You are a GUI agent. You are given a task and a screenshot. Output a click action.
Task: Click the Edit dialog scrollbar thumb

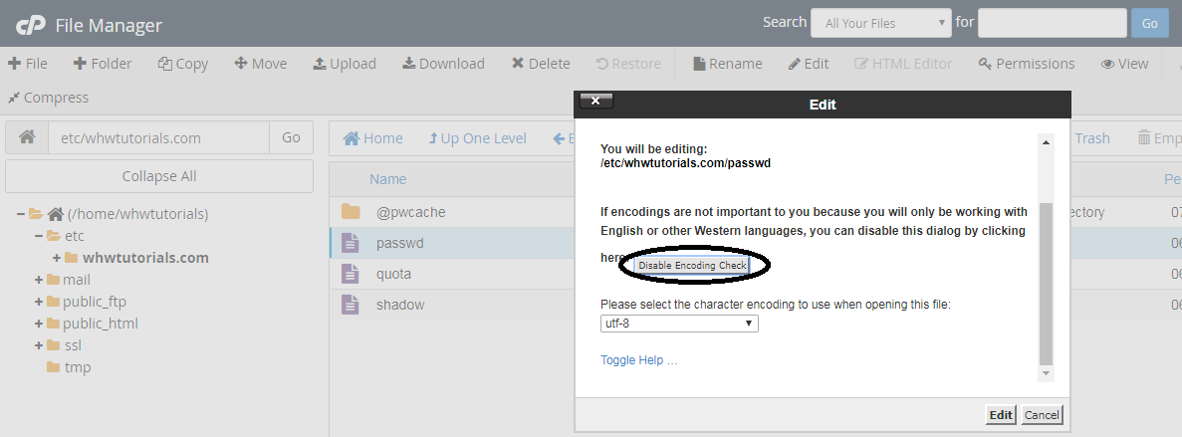tap(1046, 284)
